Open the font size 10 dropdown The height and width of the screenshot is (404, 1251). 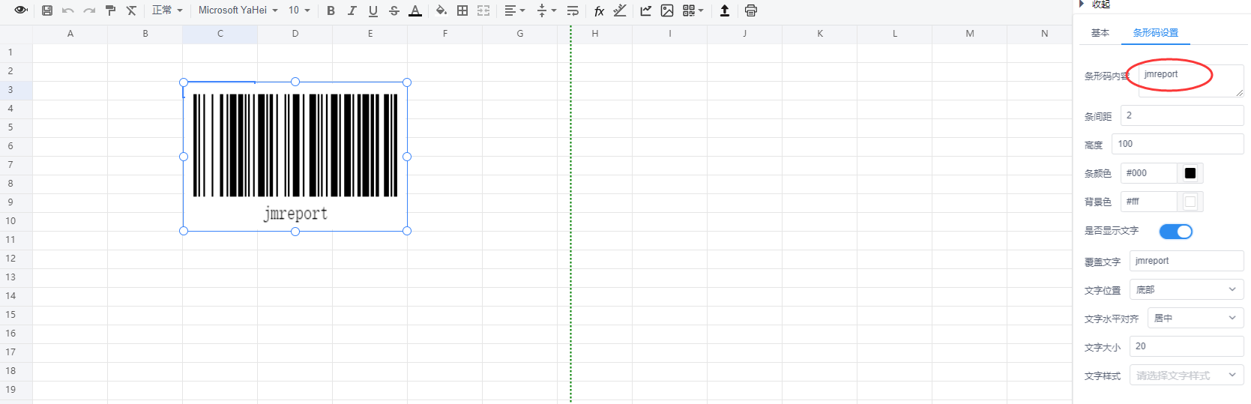click(299, 10)
